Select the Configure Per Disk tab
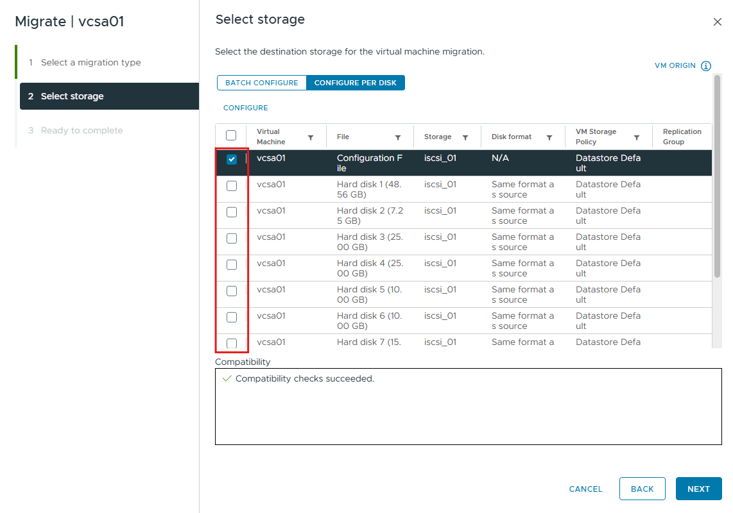The width and height of the screenshot is (733, 513). tap(356, 83)
